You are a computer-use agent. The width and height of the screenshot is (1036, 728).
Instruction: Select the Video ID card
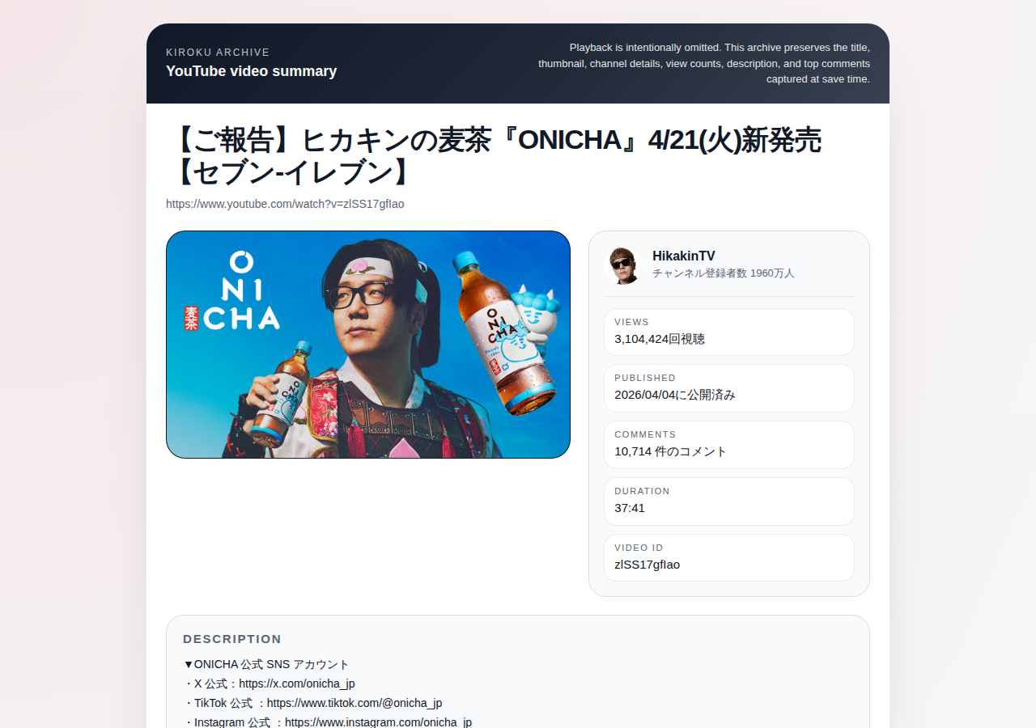pos(729,557)
